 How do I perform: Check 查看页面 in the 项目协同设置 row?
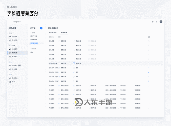(59, 63)
